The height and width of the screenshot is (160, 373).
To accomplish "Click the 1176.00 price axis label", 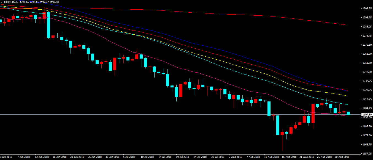I will tap(367, 136).
